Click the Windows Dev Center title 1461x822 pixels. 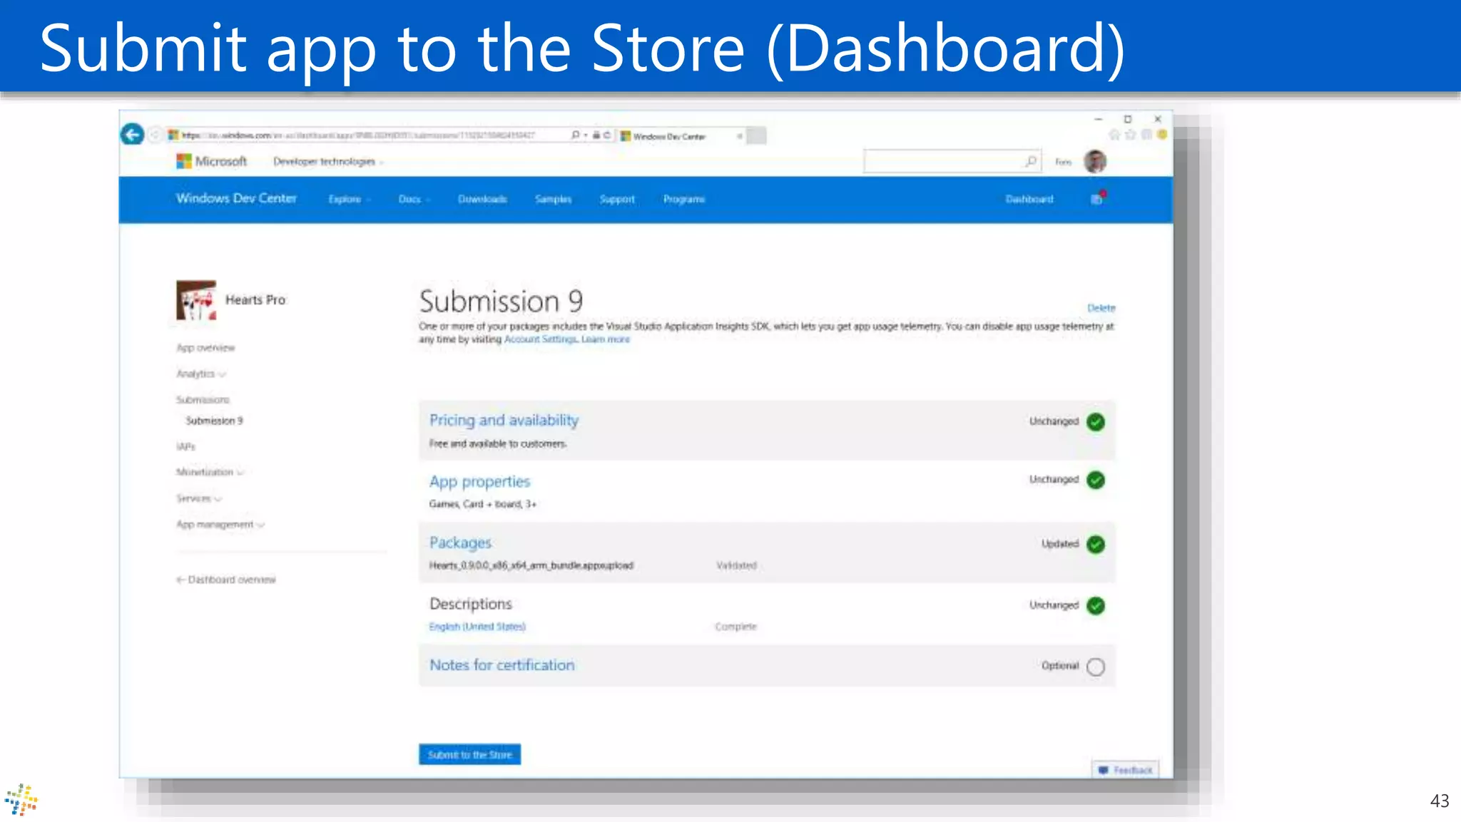[x=236, y=198]
